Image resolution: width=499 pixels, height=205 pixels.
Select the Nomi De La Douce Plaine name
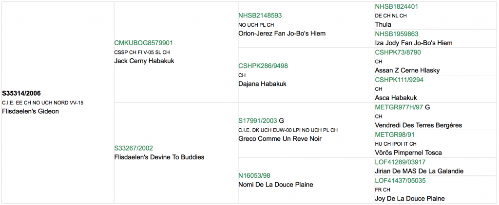pos(276,185)
